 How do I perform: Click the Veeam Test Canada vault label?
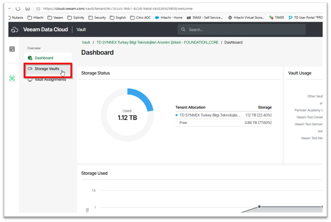tap(309, 117)
